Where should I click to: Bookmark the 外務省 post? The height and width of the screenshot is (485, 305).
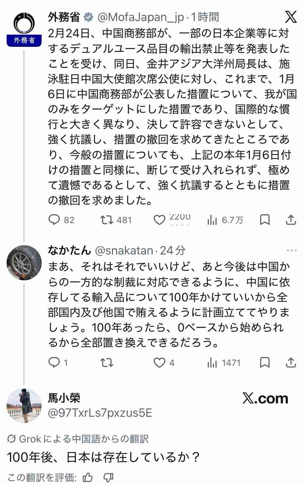click(264, 220)
